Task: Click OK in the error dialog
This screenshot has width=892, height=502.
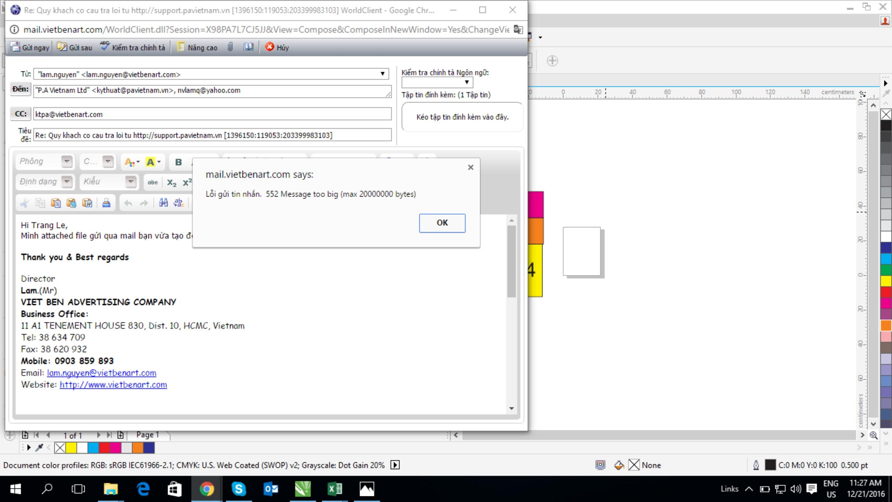Action: click(x=442, y=223)
